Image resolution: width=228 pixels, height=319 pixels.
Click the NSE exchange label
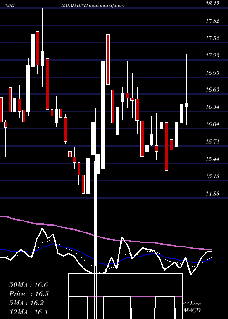click(10, 5)
